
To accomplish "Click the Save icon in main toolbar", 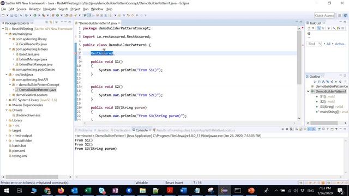I will coord(11,15).
